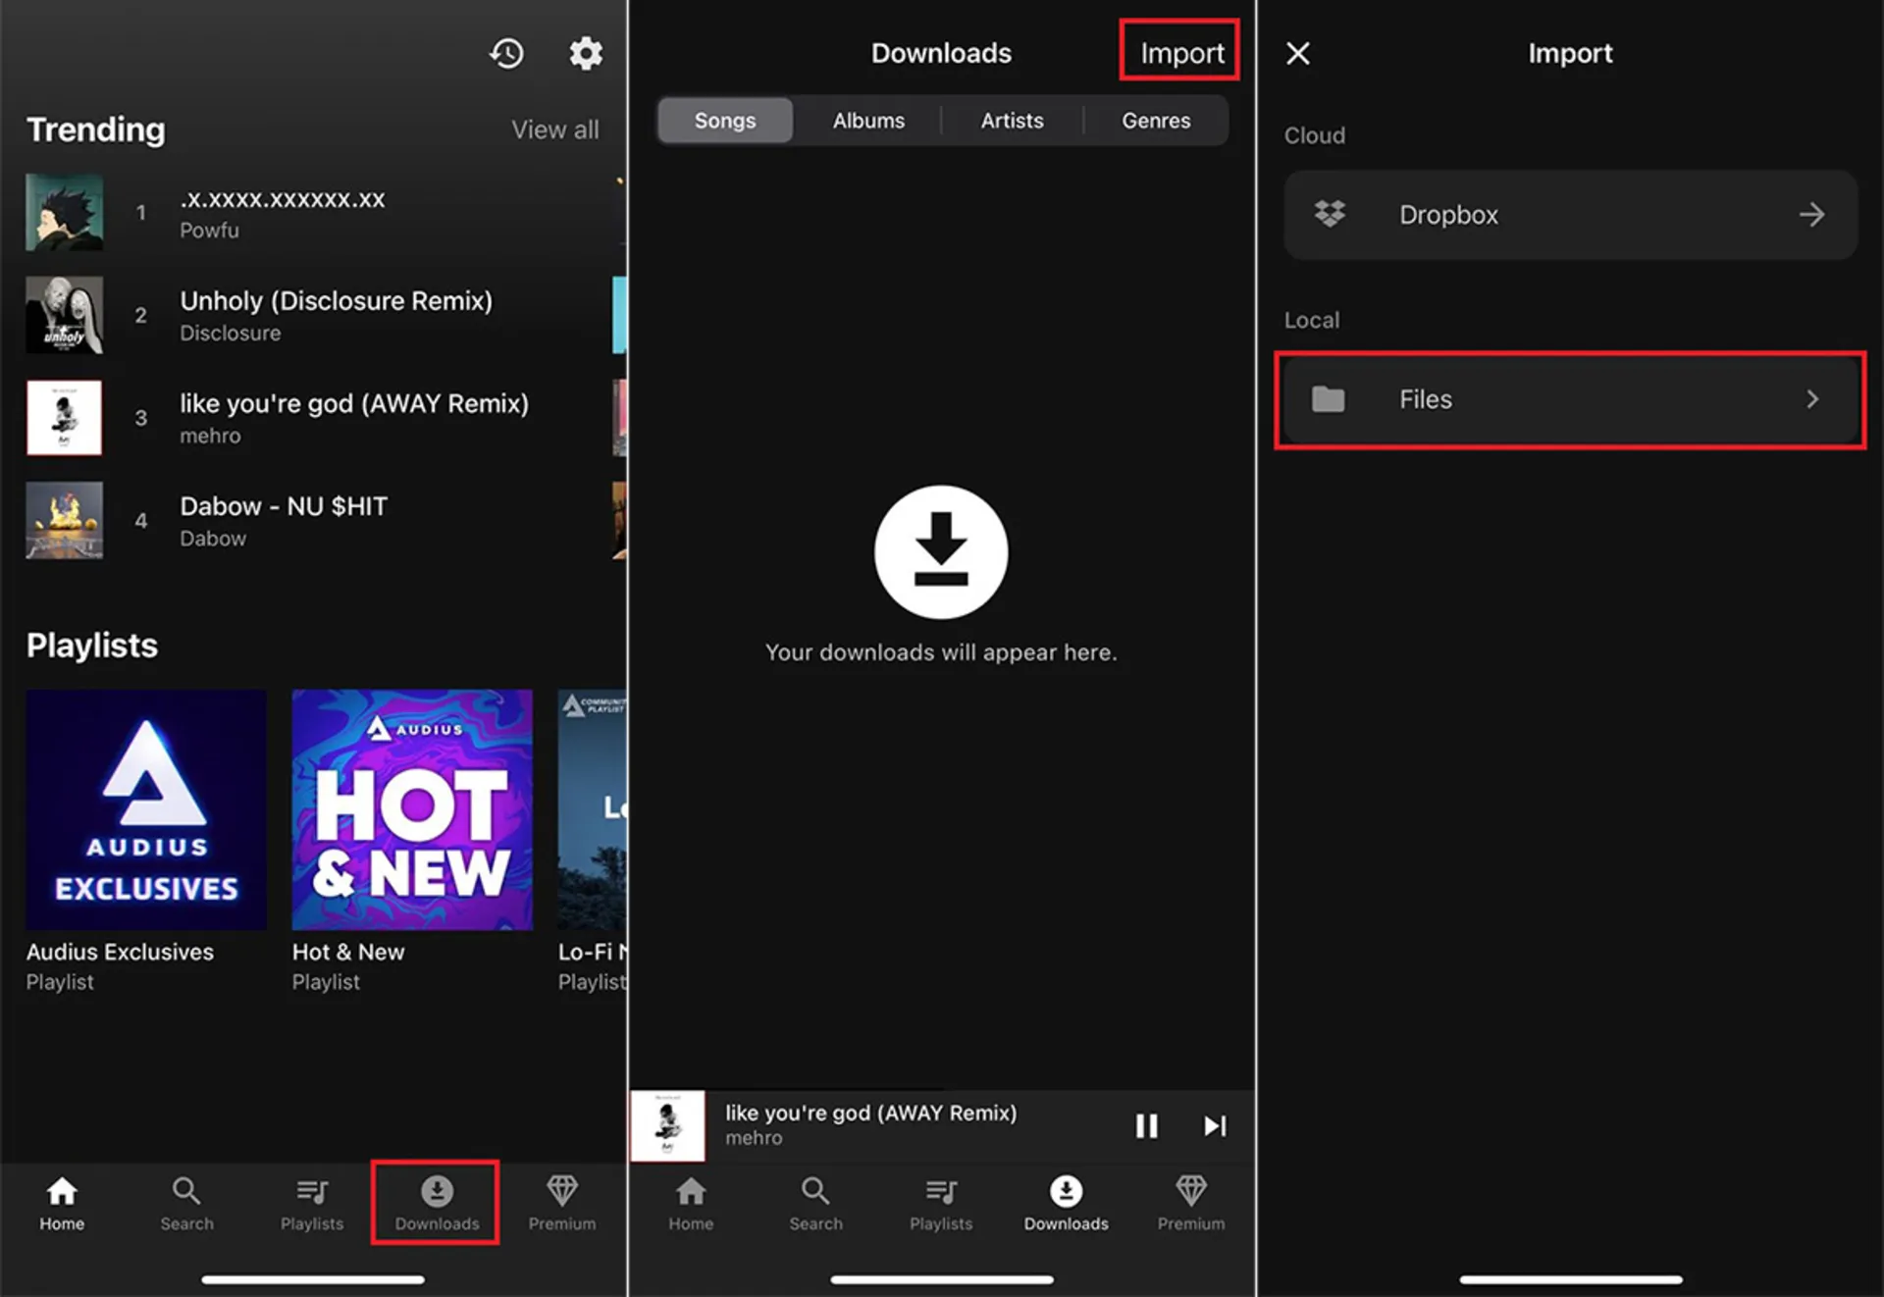Switch to the Albums tab
Screen dimensions: 1884x1297
[x=868, y=121]
